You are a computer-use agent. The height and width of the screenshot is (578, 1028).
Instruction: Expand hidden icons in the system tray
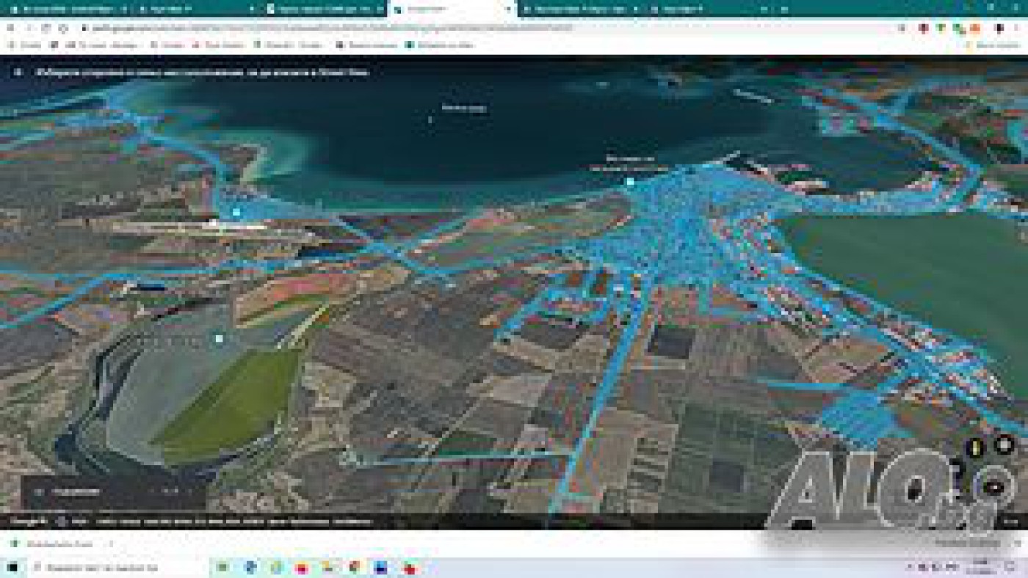(911, 568)
